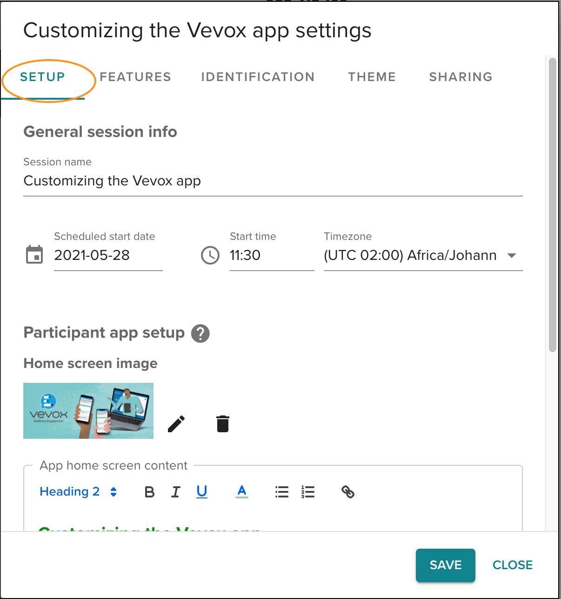Apply underline formatting in the editor
This screenshot has width=561, height=599.
coord(201,491)
